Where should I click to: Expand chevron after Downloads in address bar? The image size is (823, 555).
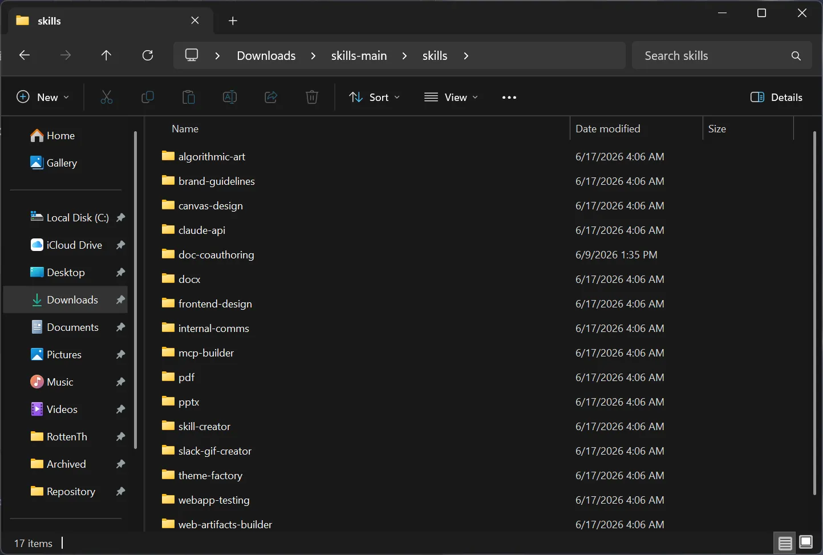click(313, 56)
